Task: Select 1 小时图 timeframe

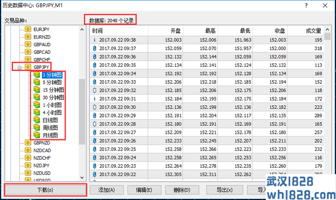Action: pos(52,105)
